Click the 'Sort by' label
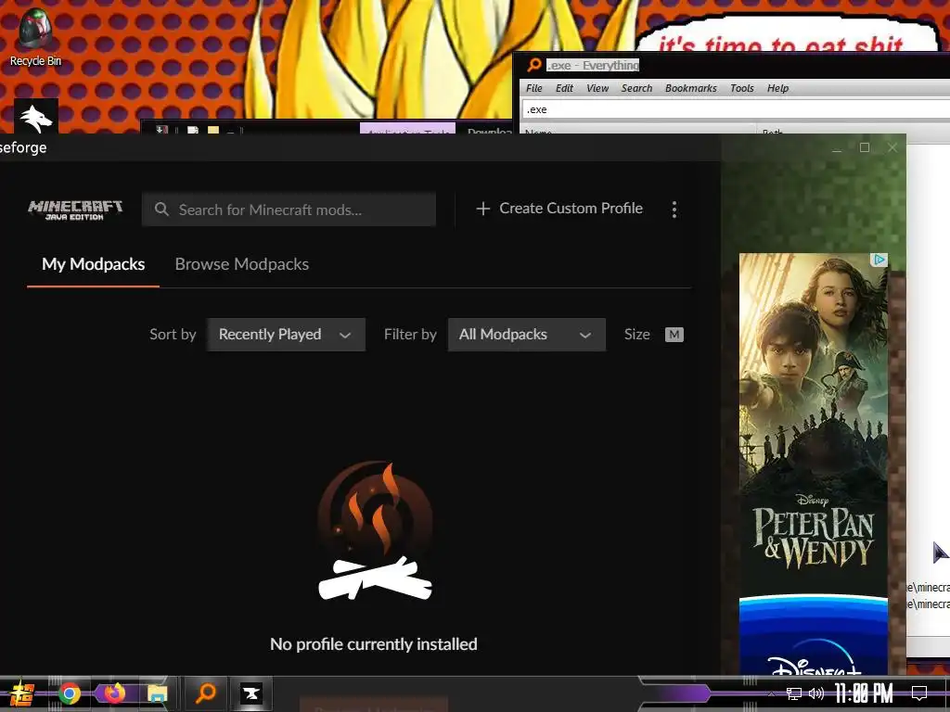The height and width of the screenshot is (712, 950). 173,335
